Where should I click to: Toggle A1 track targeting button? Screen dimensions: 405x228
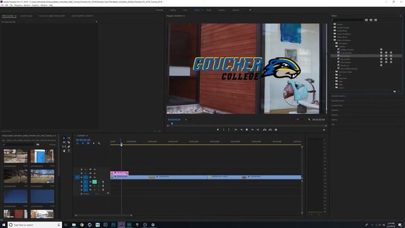(x=85, y=182)
